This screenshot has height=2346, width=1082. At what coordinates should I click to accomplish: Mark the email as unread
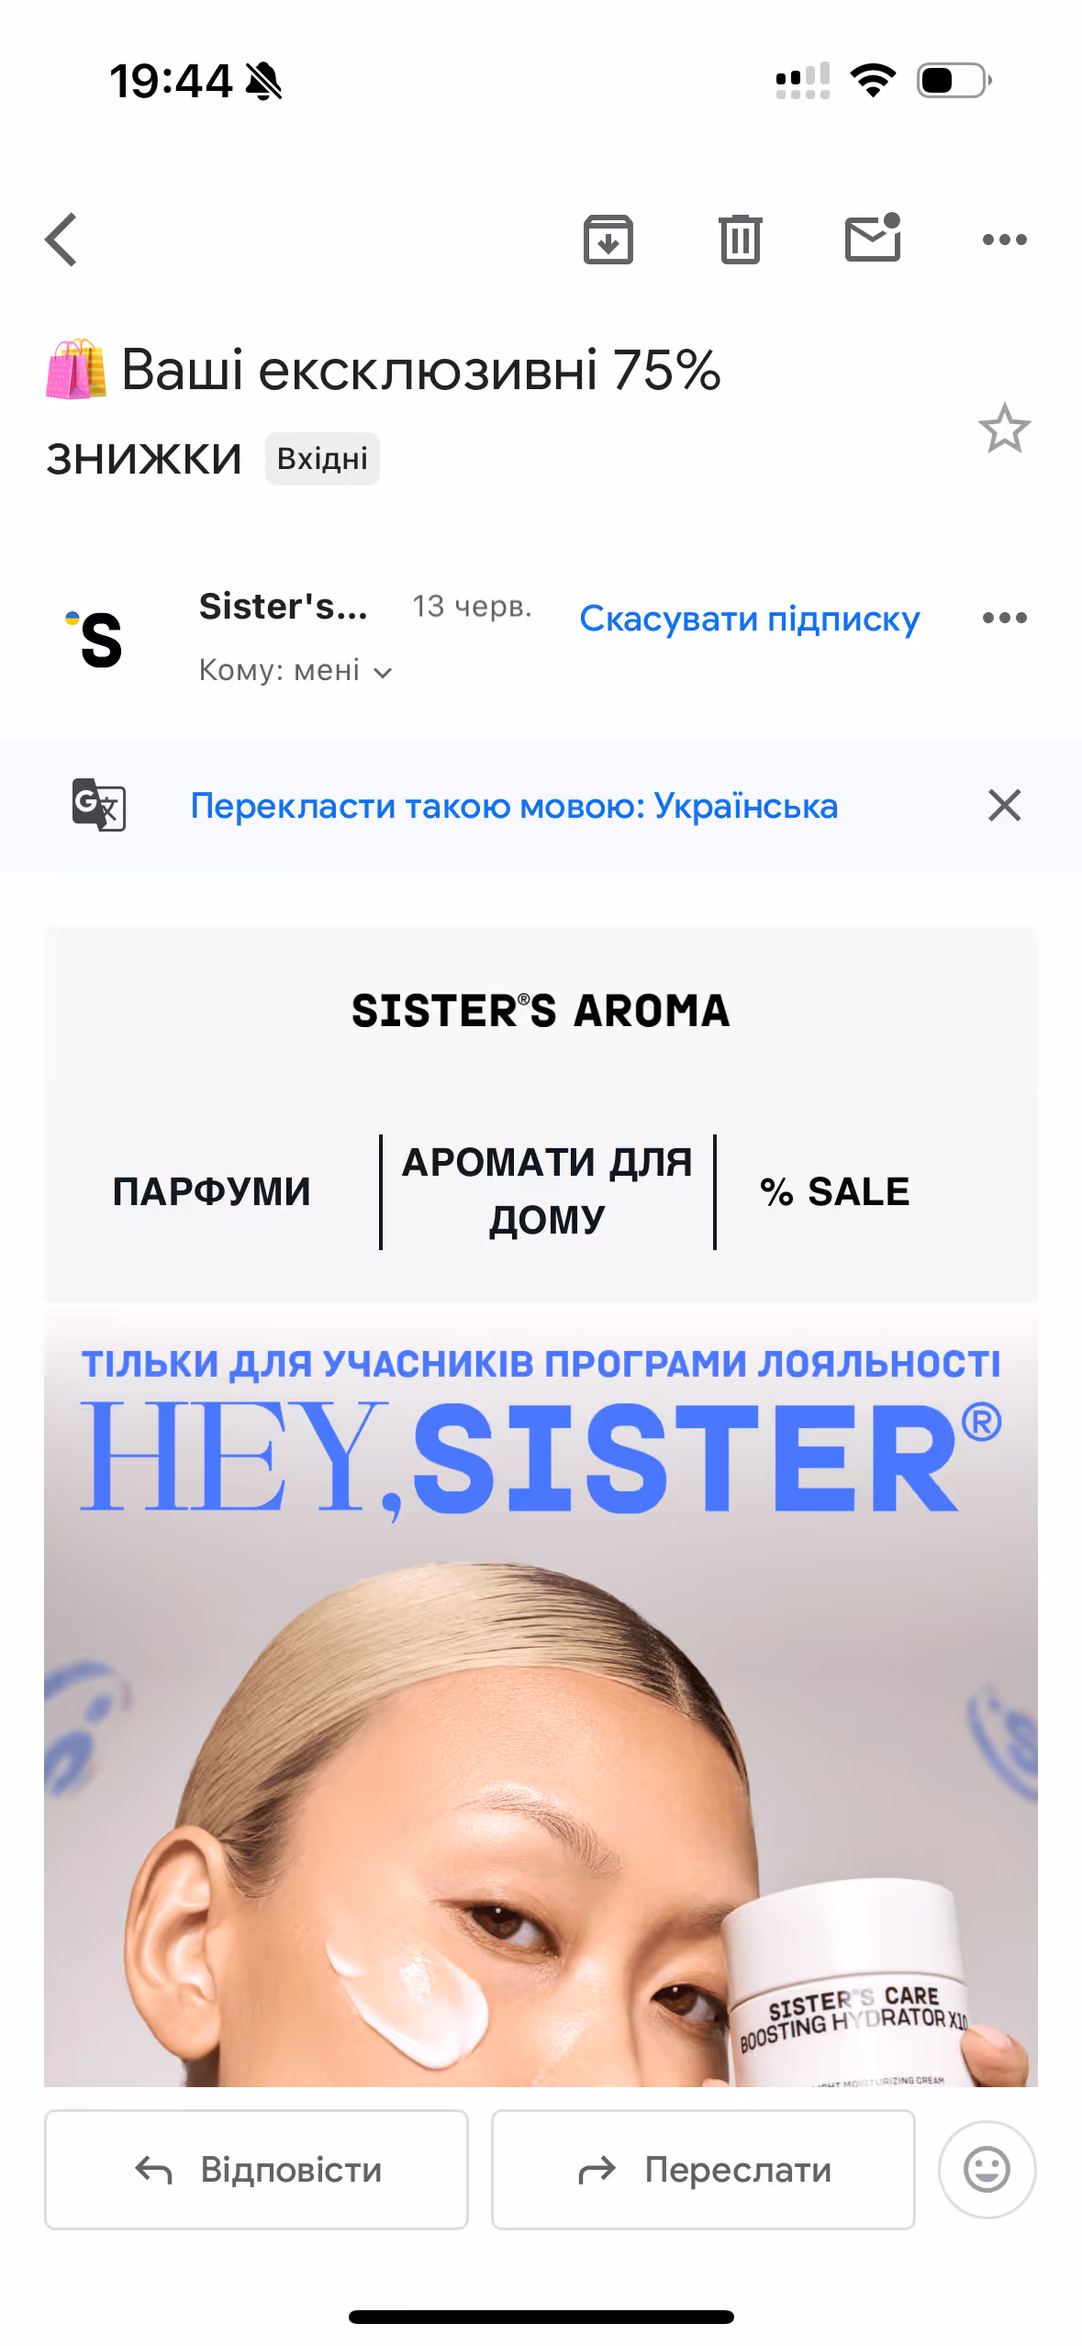click(x=872, y=238)
